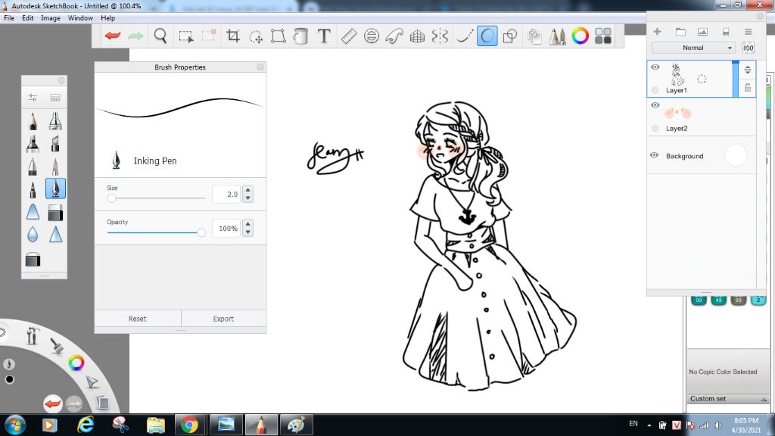Image resolution: width=775 pixels, height=436 pixels.
Task: Open the Layer Editor from the toolbar
Action: (534, 36)
